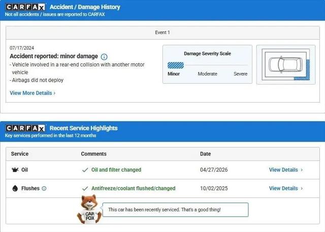The height and width of the screenshot is (232, 325).
Task: Click the accident date 07/17/2024
Action: (22, 48)
